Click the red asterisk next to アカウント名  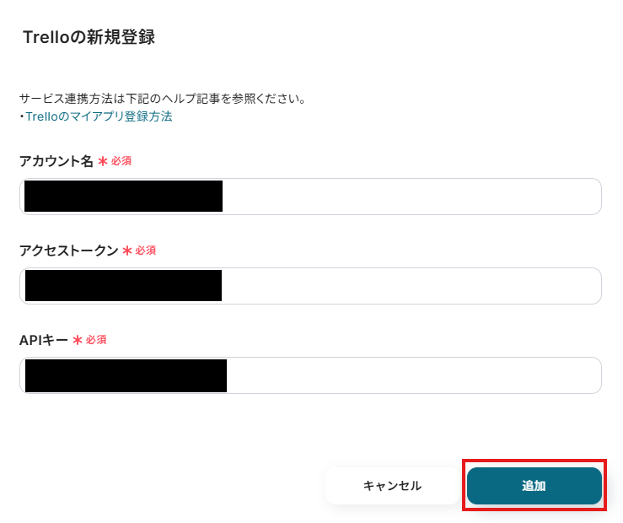[103, 161]
